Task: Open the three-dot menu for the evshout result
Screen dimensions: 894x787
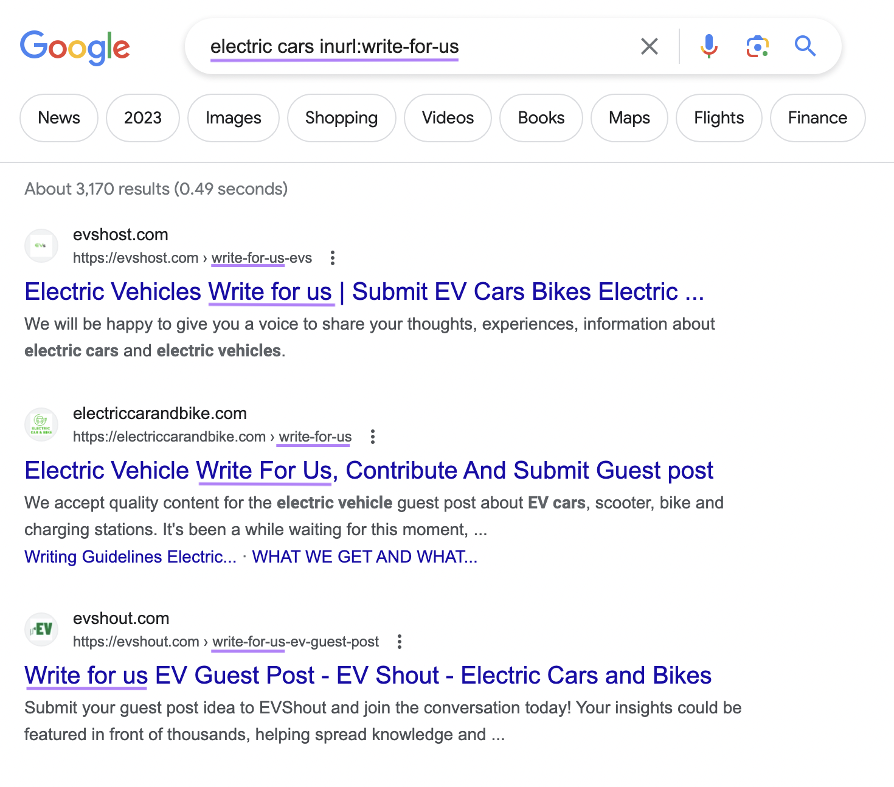Action: click(400, 642)
